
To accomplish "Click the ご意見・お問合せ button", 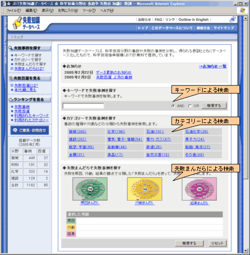I will [29, 130].
